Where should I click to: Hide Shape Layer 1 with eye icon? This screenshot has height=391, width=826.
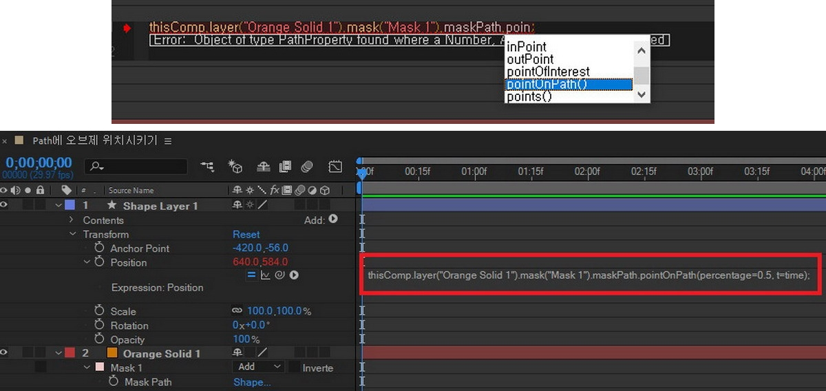tap(3, 205)
